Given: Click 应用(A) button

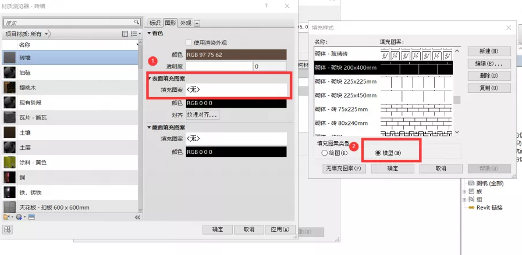Looking at the screenshot, I should pos(280,229).
